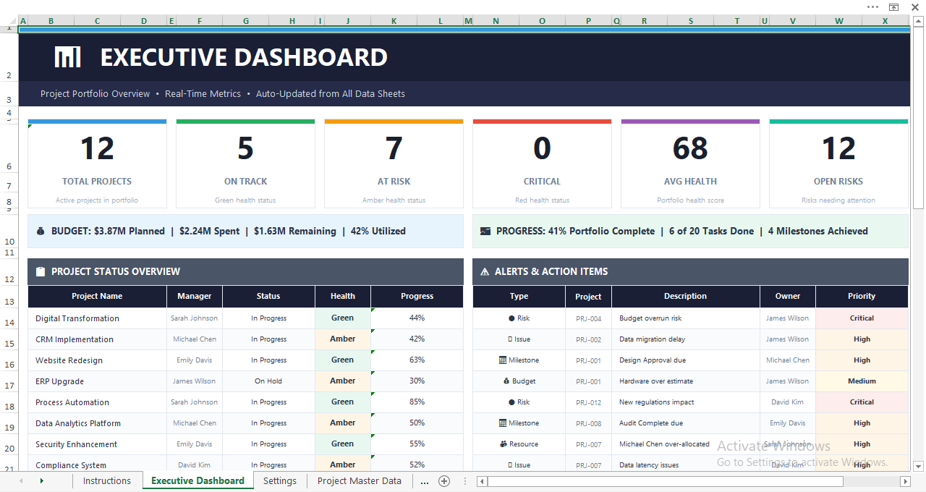
Task: Click the pop-out window icon at top right
Action: point(893,7)
